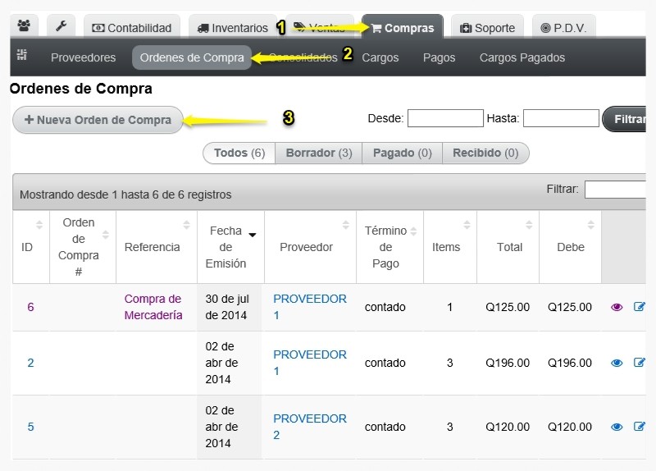656x471 pixels.
Task: Sort by Fecha de Emisión column
Action: [x=230, y=247]
